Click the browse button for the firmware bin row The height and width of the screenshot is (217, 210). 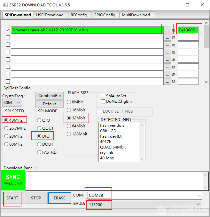(x=167, y=30)
